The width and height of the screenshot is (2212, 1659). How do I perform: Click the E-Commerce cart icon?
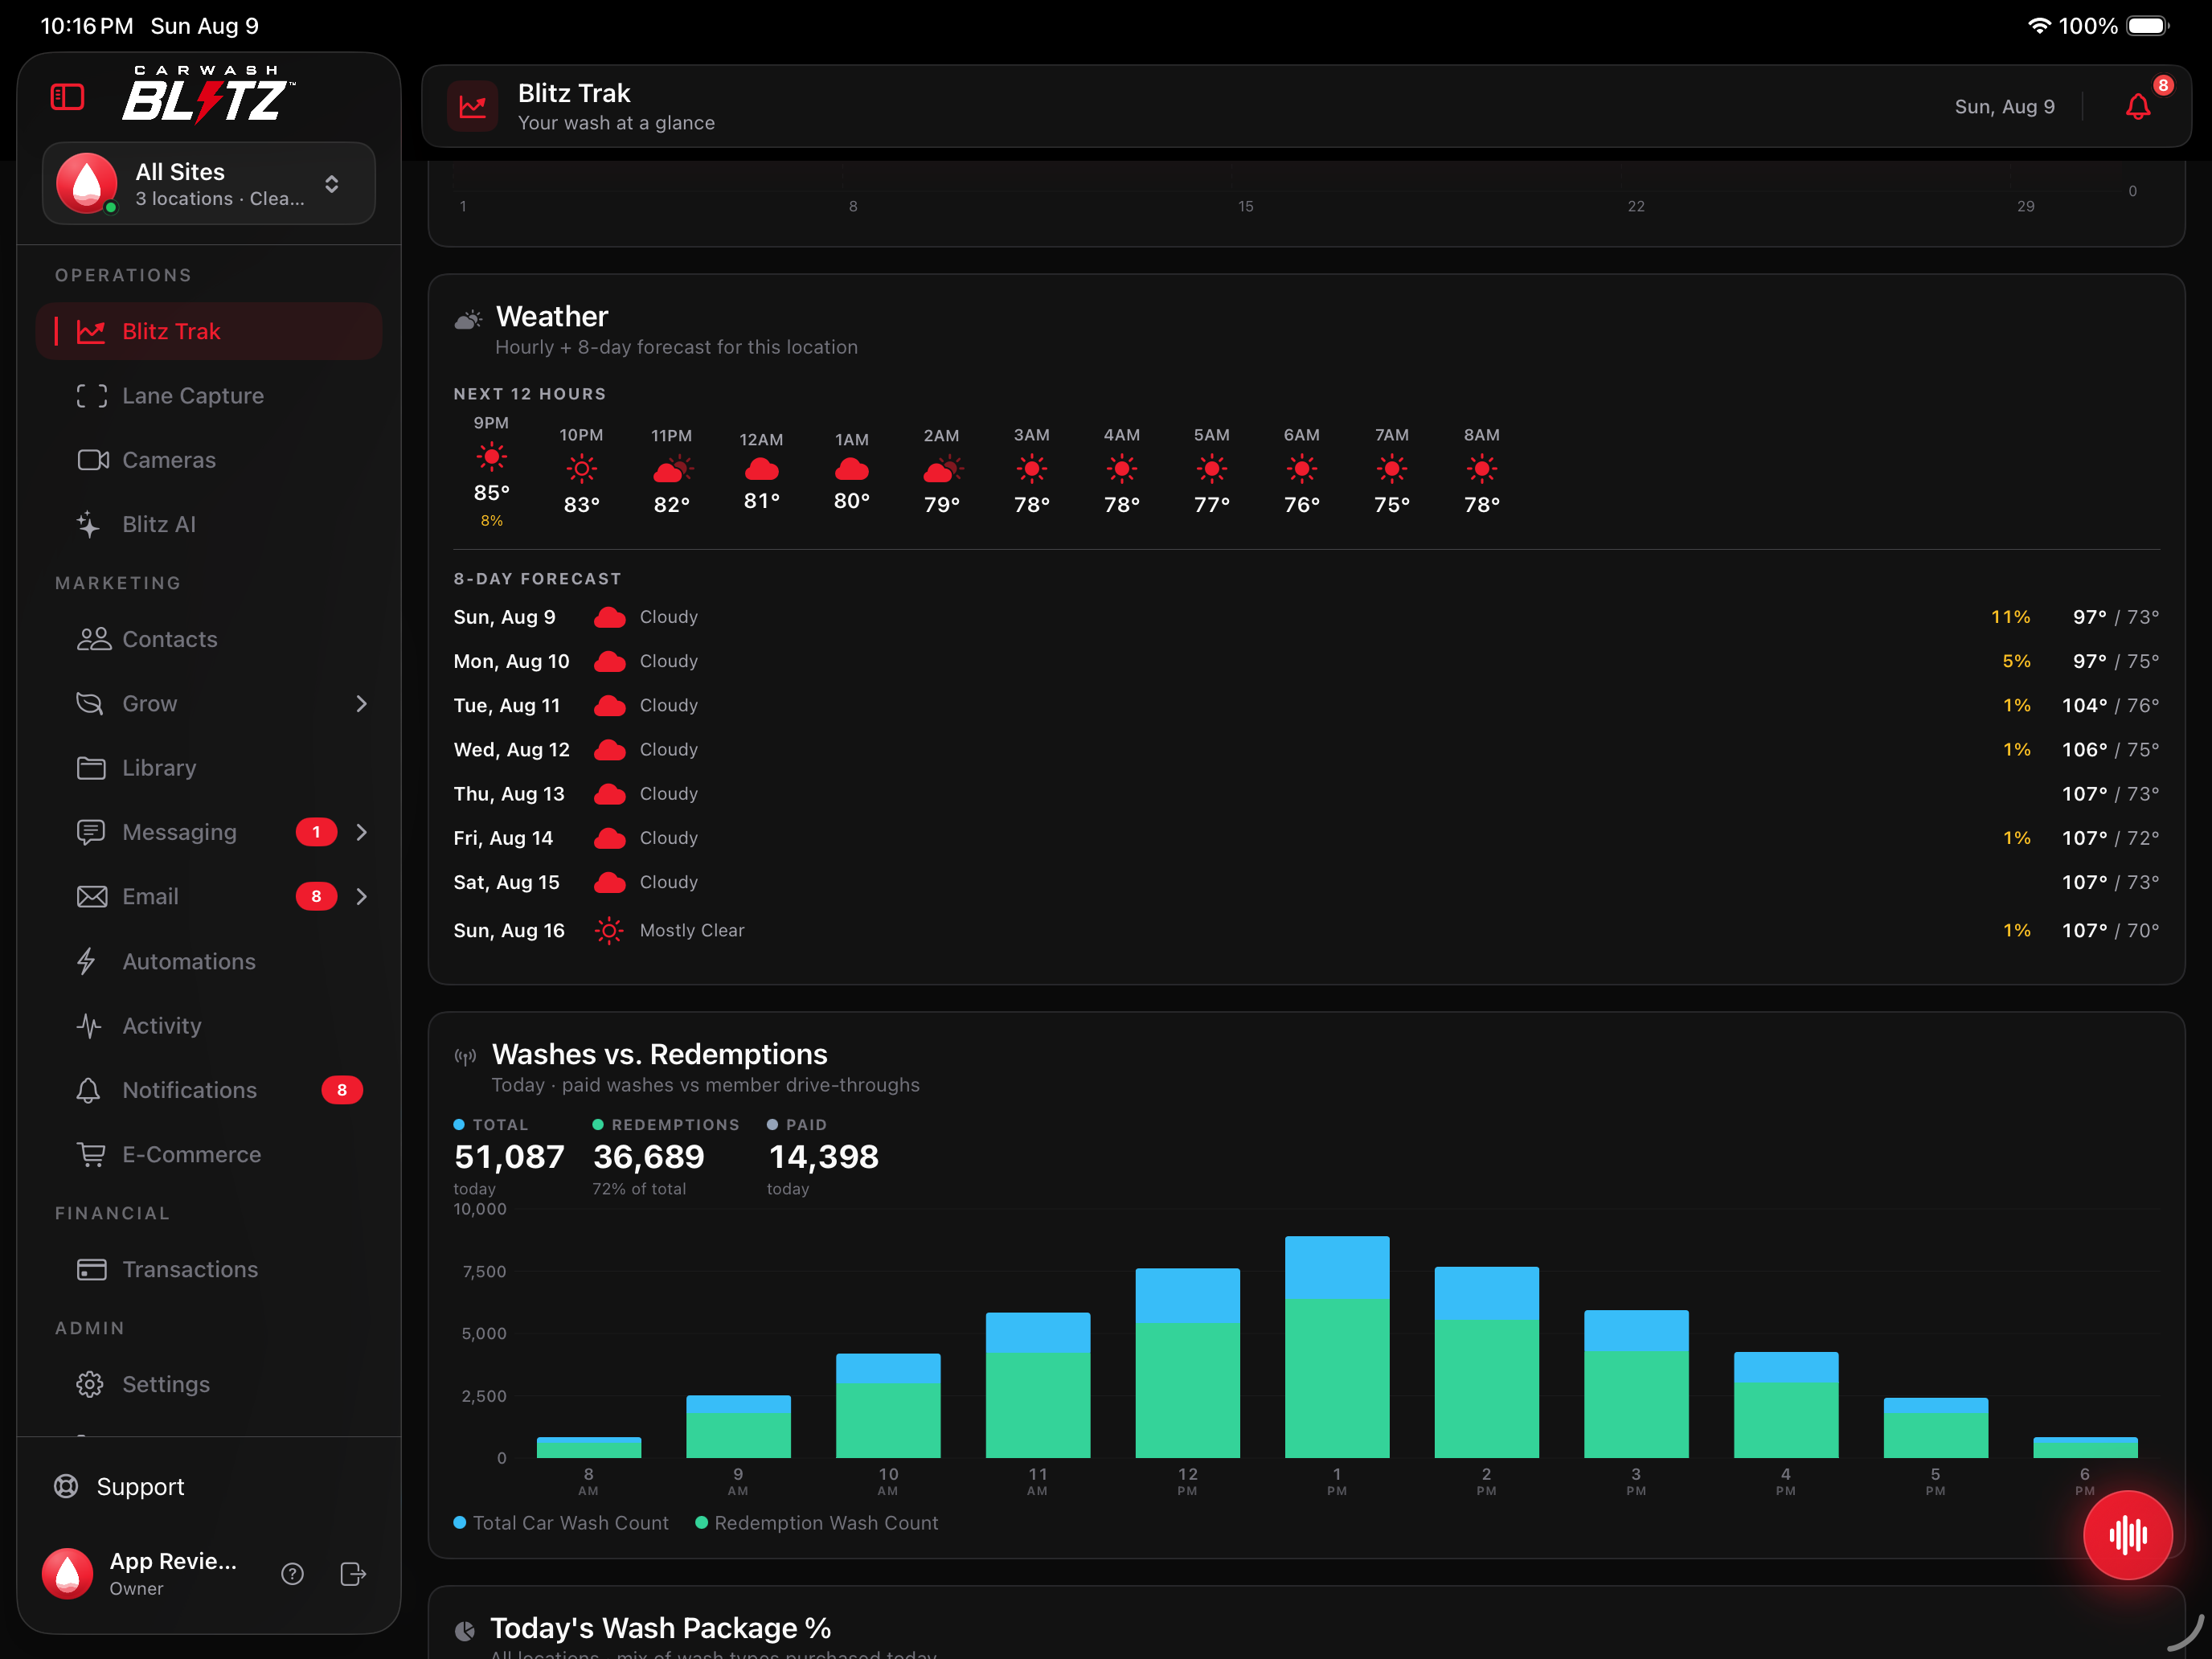[x=91, y=1154]
